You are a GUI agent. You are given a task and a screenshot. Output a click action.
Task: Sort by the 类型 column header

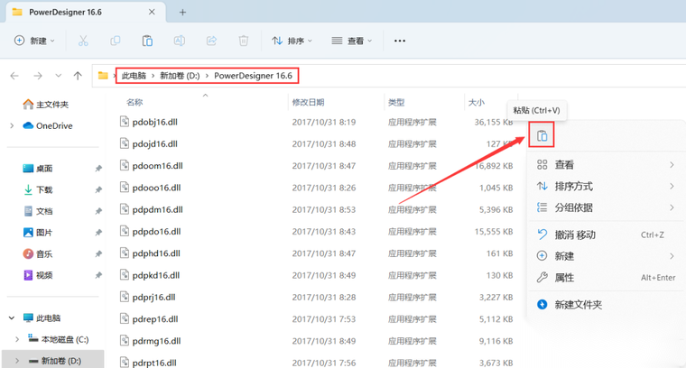(396, 102)
